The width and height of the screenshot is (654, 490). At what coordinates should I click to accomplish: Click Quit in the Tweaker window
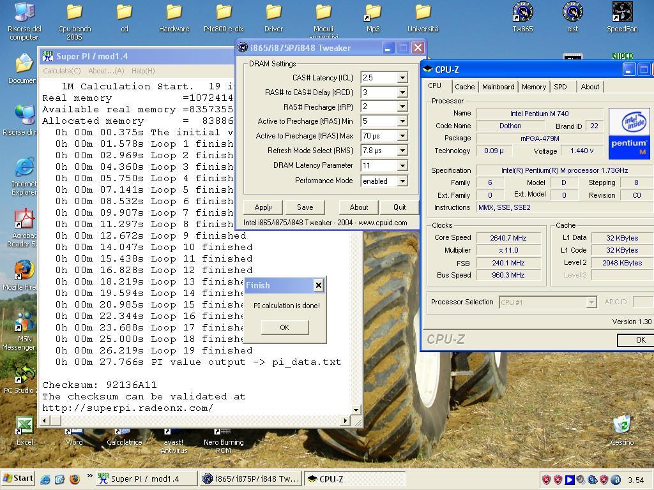pos(399,207)
